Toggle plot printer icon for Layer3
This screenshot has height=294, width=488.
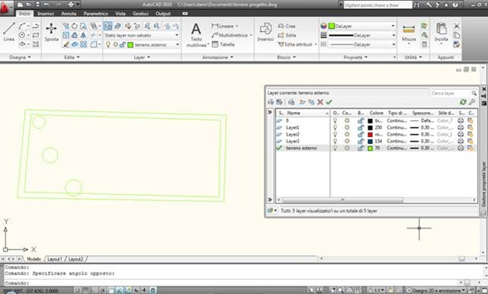[461, 141]
